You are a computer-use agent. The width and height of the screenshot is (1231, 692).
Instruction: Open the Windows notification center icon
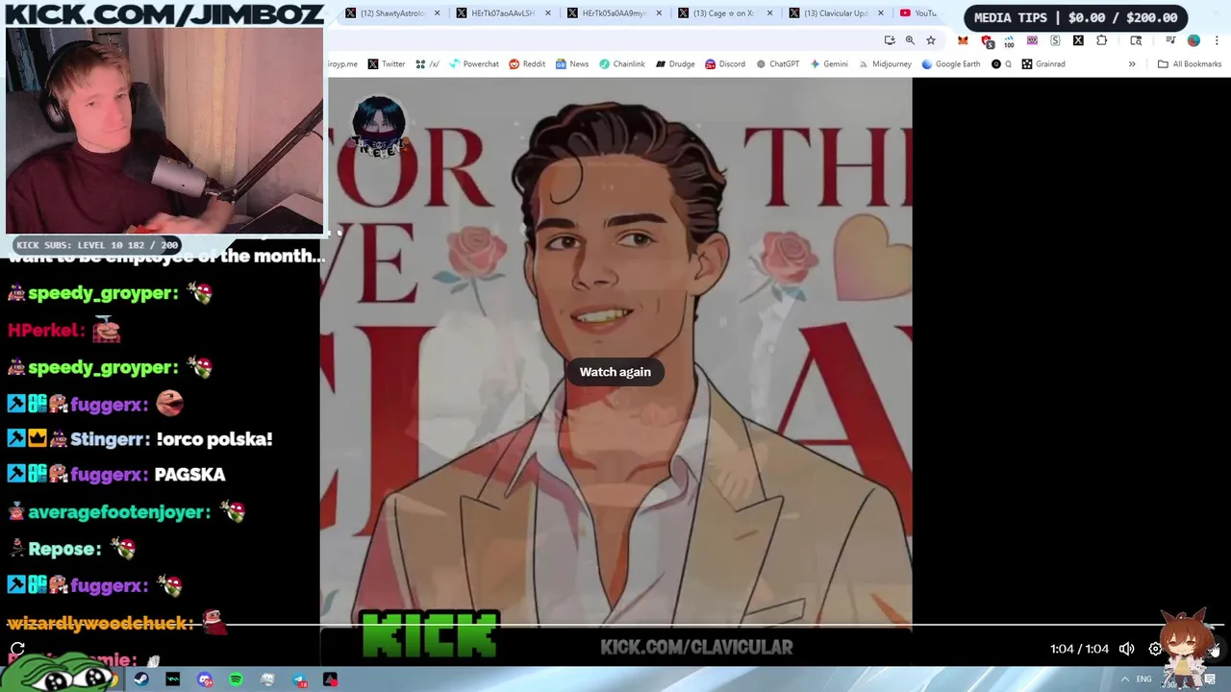[x=1210, y=680]
